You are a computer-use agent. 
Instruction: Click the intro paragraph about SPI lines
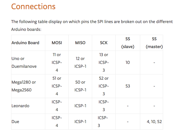[x=92, y=26]
